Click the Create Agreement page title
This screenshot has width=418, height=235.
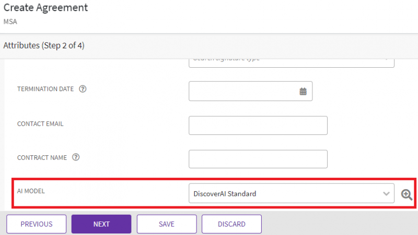pos(46,8)
